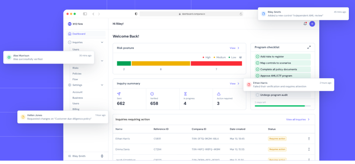Click the Inquiries check-circle icon
Image resolution: width=355 pixels, height=164 pixels.
pyautogui.click(x=70, y=42)
